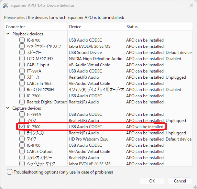
Task: Check the playback IC-9700 checkbox
Action: [22, 40]
